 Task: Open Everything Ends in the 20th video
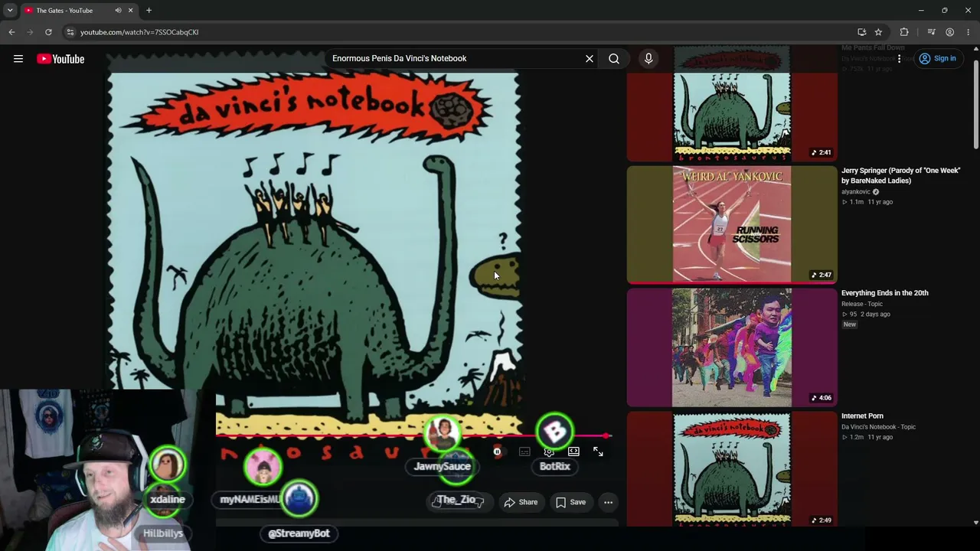click(885, 293)
